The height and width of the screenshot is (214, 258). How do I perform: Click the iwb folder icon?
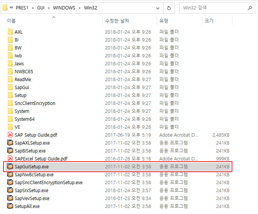click(x=10, y=55)
